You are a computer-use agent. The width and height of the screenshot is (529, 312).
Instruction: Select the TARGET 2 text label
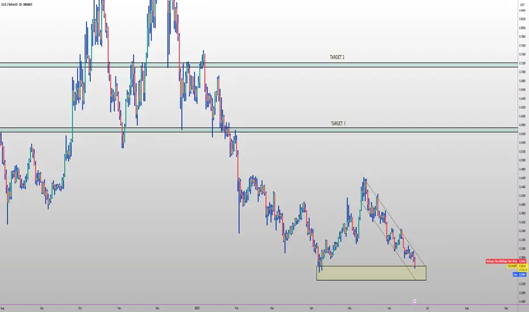(337, 57)
